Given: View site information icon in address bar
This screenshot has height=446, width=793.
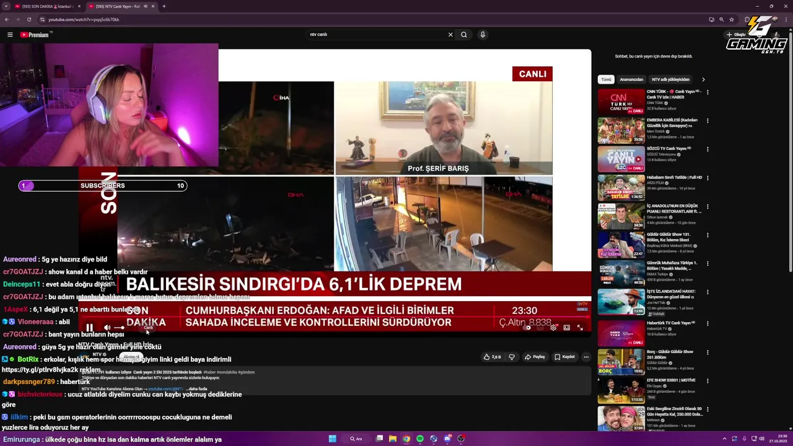Looking at the screenshot, I should coord(43,19).
